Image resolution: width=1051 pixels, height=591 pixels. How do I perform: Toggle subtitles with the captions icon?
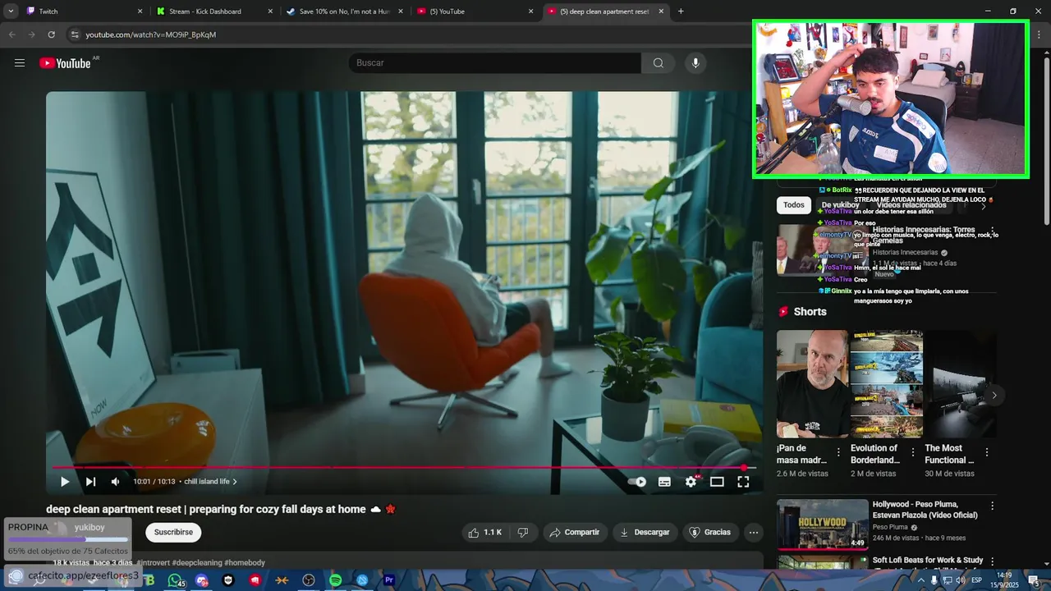pos(664,482)
